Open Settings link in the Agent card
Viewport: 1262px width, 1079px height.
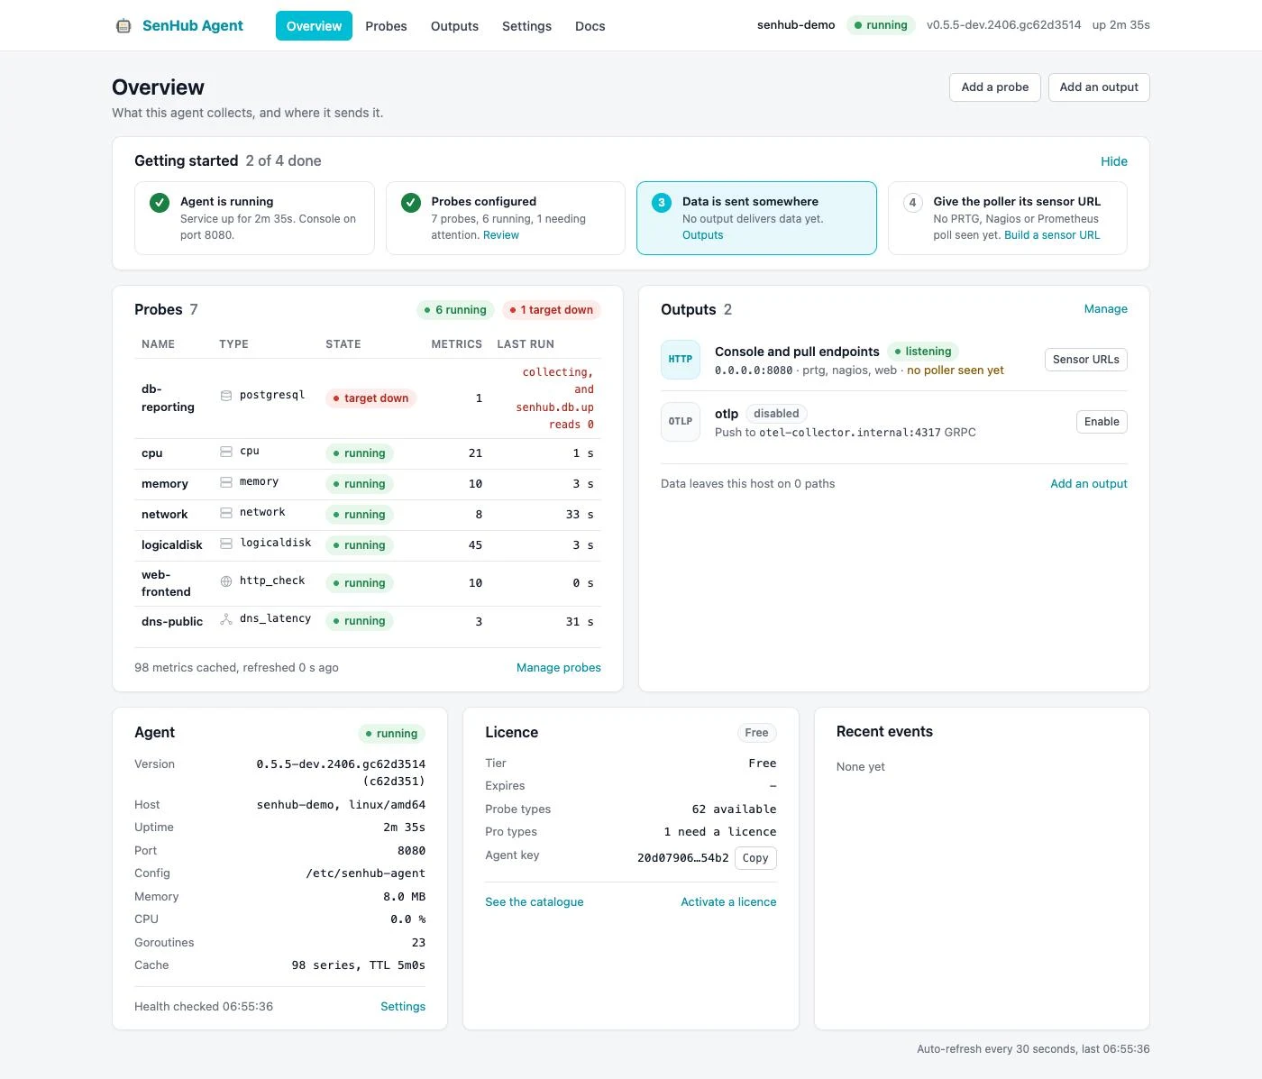[x=403, y=1007]
